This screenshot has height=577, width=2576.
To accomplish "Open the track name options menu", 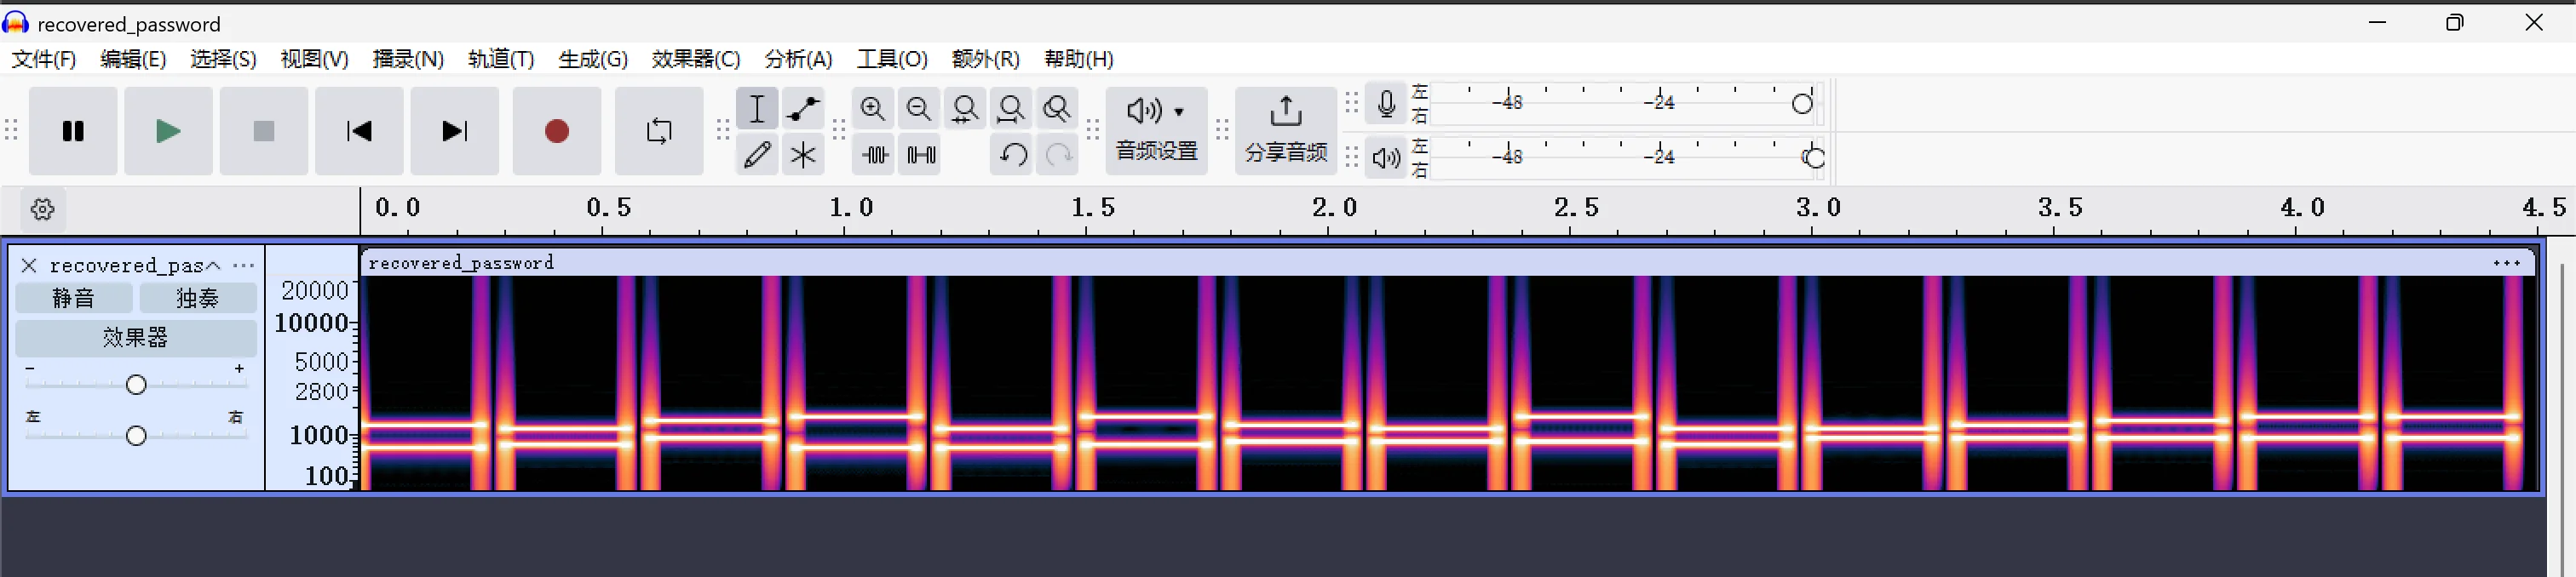I will (243, 266).
